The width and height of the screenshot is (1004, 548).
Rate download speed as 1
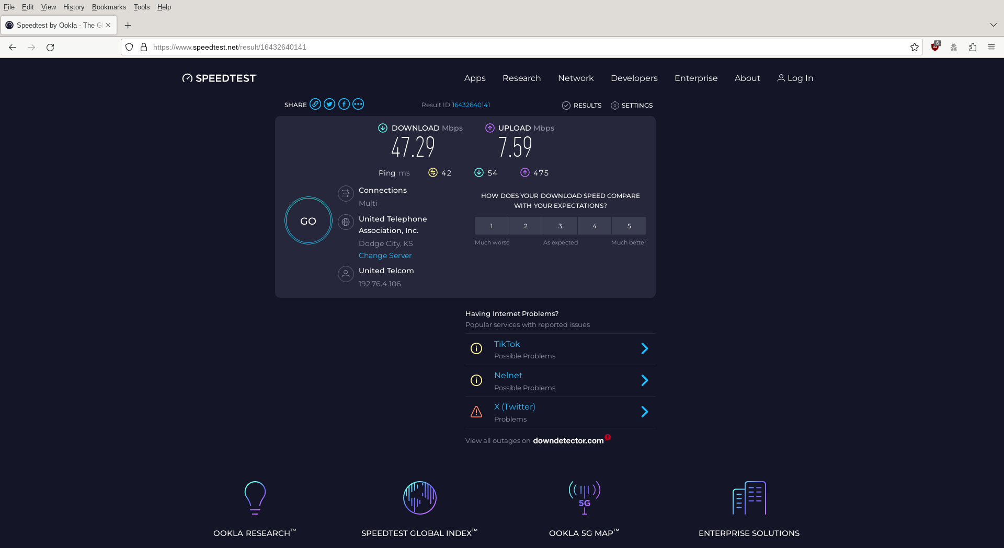(x=492, y=226)
